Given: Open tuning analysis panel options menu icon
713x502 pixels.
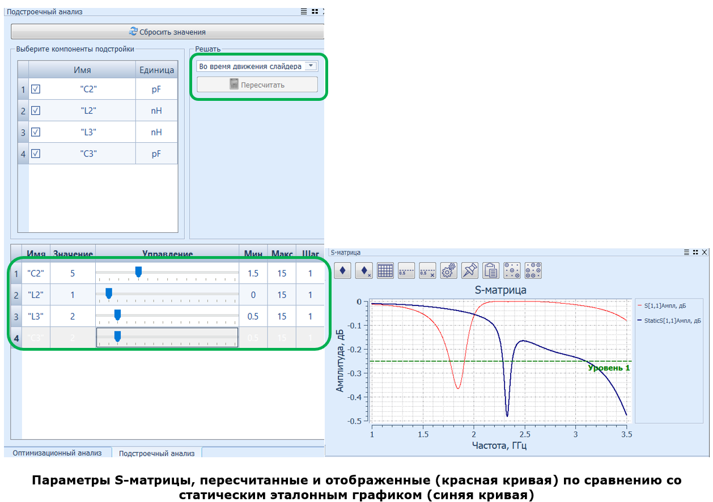Looking at the screenshot, I should [x=304, y=11].
